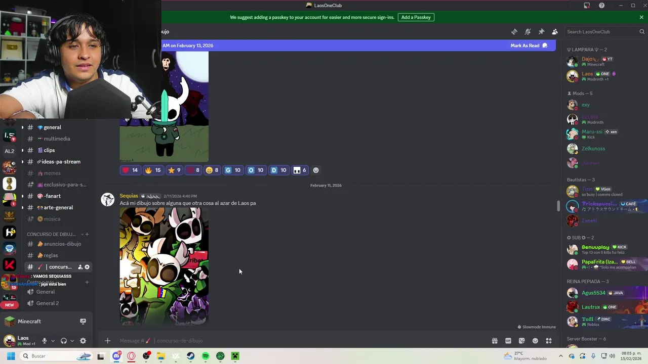Open Sequias's drawing image attachment

point(164,266)
